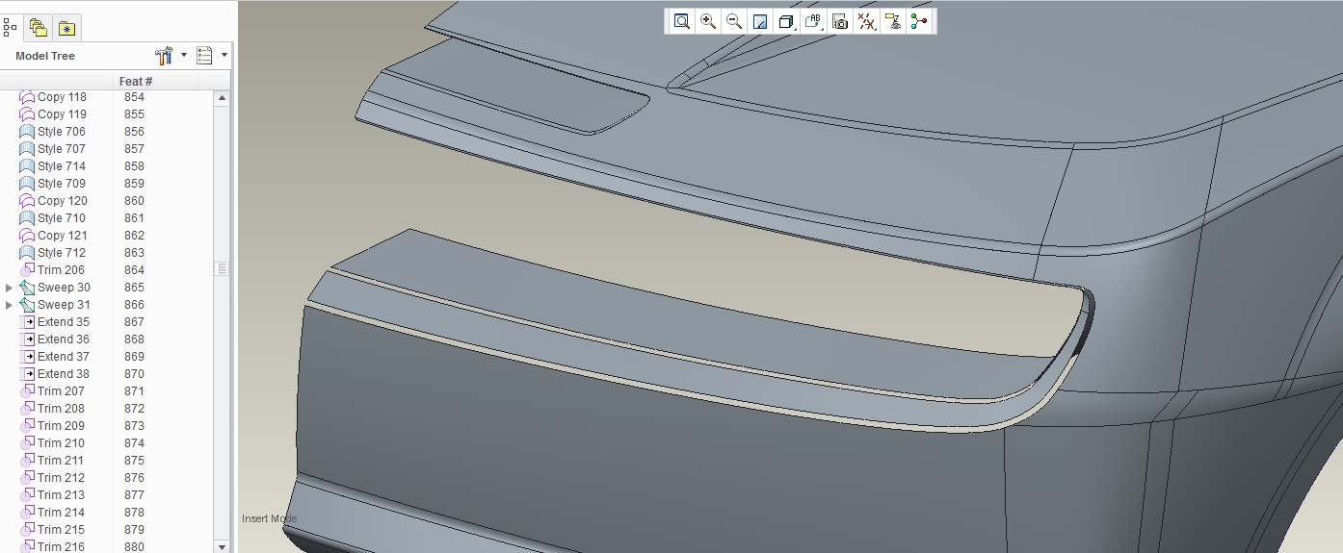The image size is (1343, 553).
Task: Click the Zoom Out magnifier icon
Action: pyautogui.click(x=734, y=21)
